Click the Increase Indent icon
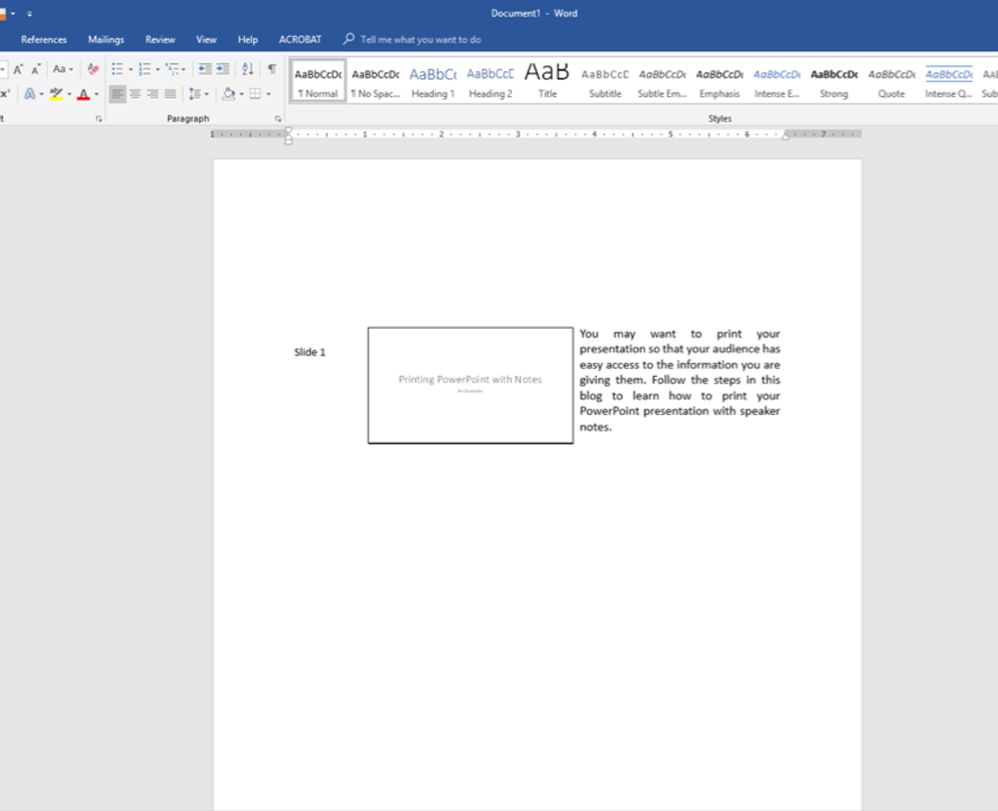Screen dimensions: 998x811 (x=223, y=68)
